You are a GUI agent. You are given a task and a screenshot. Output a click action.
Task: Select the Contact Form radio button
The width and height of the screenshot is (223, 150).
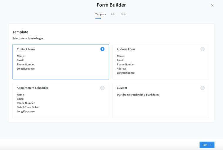click(x=103, y=49)
